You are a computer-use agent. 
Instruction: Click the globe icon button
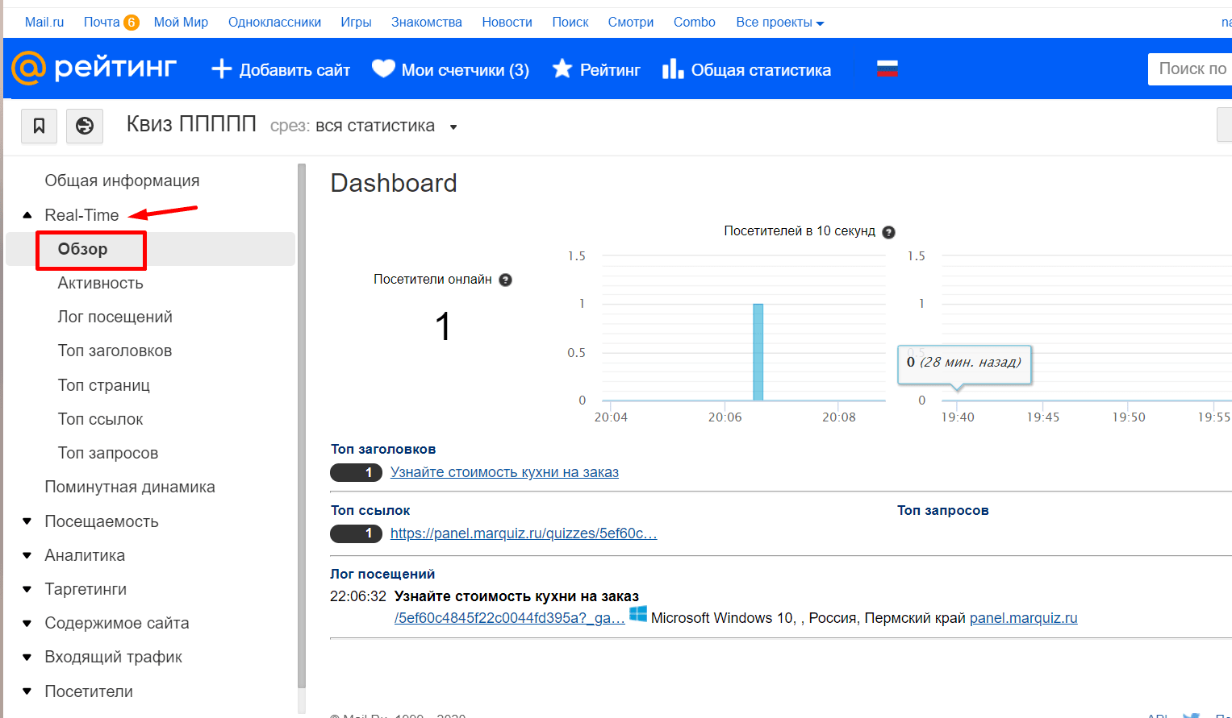coord(85,126)
